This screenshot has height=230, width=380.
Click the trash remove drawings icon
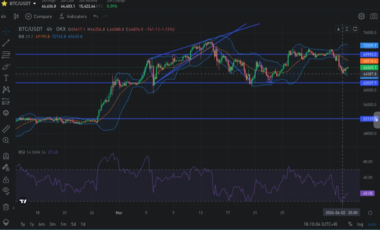click(x=6, y=207)
